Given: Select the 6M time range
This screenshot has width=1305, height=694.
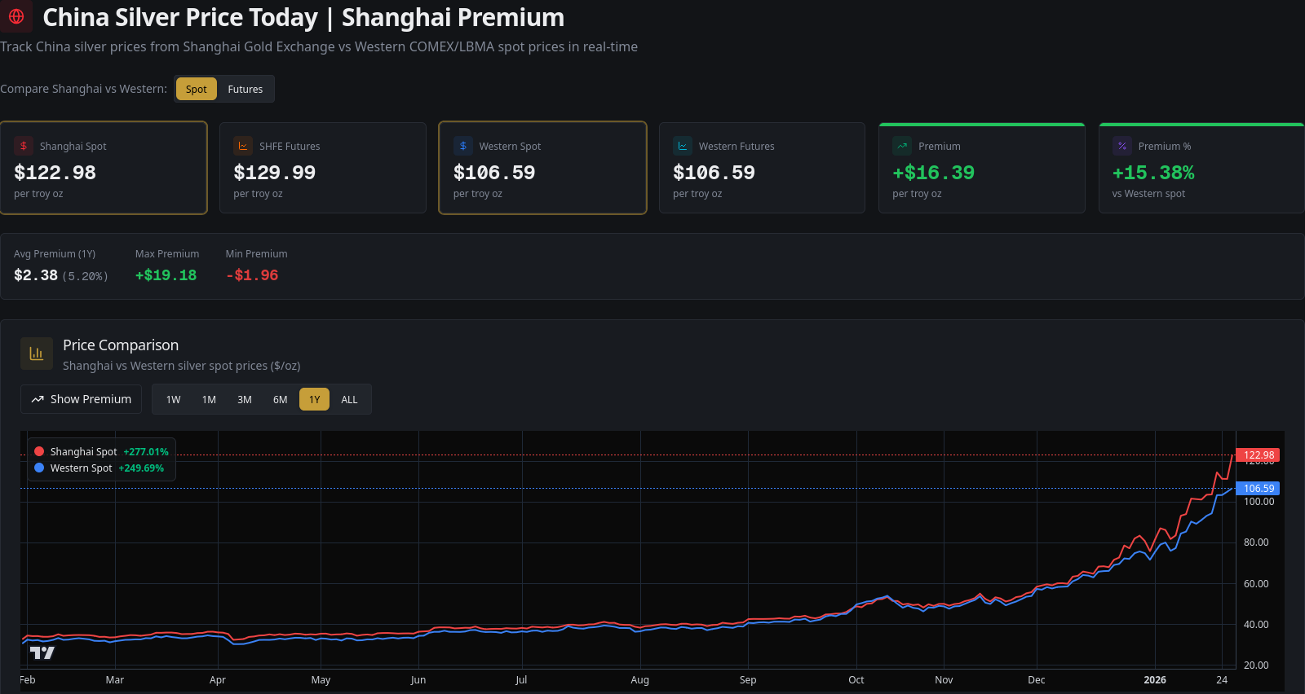Looking at the screenshot, I should 281,399.
